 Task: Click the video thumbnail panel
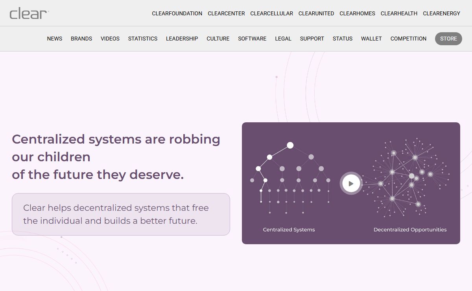351,183
